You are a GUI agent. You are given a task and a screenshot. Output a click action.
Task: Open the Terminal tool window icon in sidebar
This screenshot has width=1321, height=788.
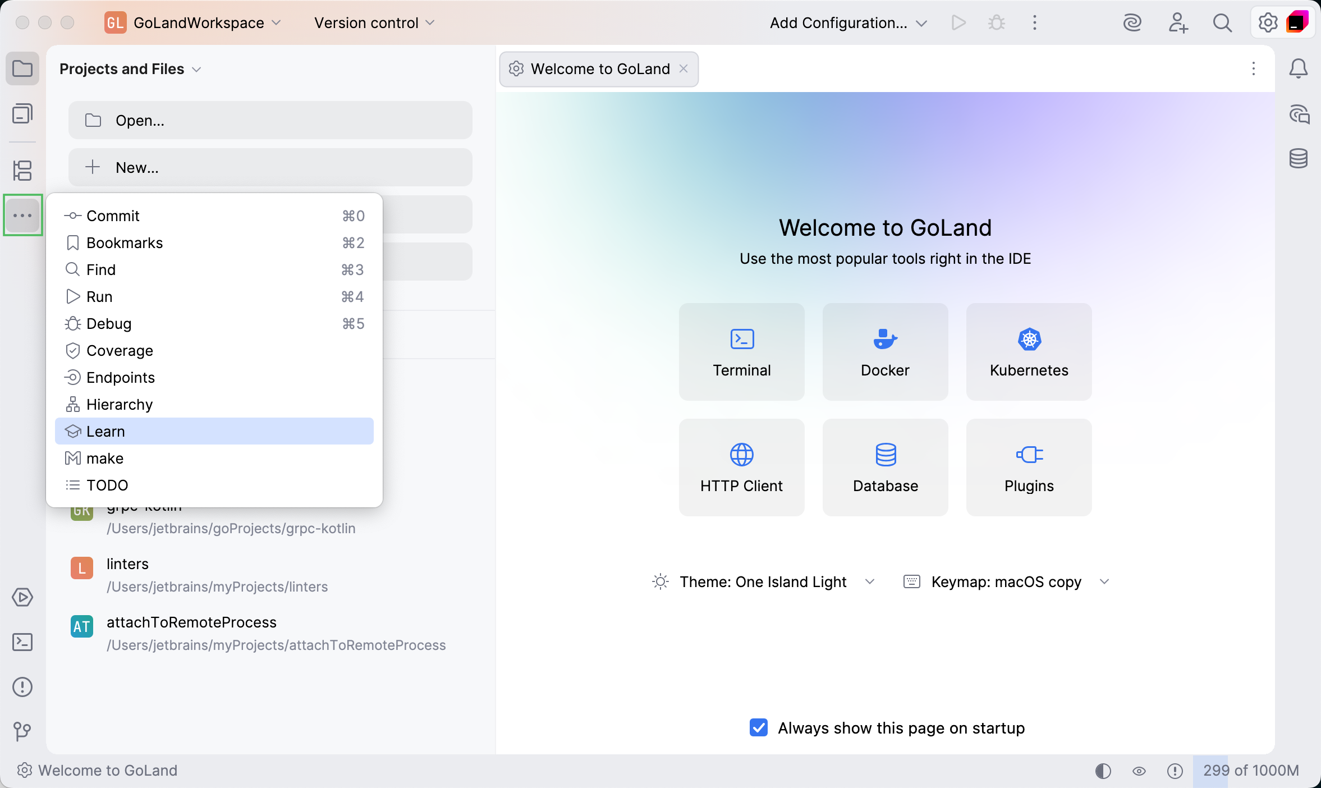coord(22,642)
